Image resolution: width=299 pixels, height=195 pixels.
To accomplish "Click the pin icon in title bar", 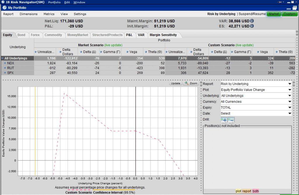I will pyautogui.click(x=279, y=2).
